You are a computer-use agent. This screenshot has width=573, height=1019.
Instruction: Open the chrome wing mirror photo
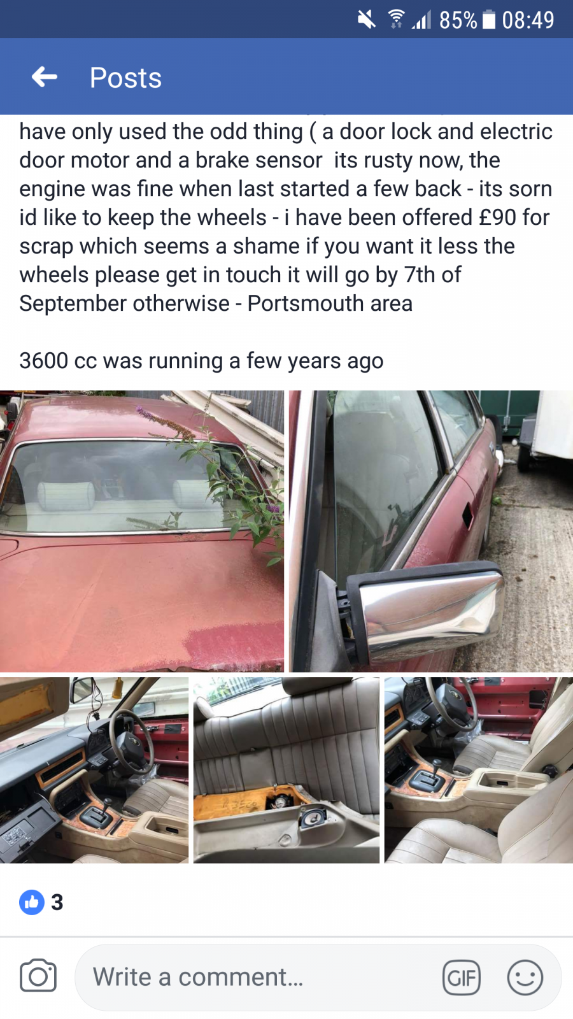431,531
